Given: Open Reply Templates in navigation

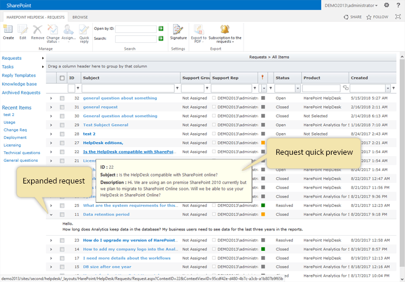Looking at the screenshot, I should [x=19, y=76].
